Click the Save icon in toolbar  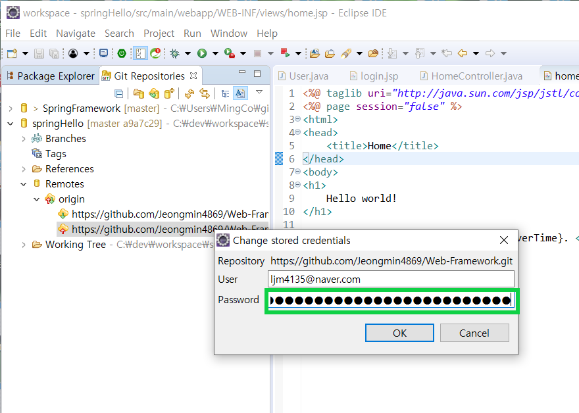click(39, 53)
